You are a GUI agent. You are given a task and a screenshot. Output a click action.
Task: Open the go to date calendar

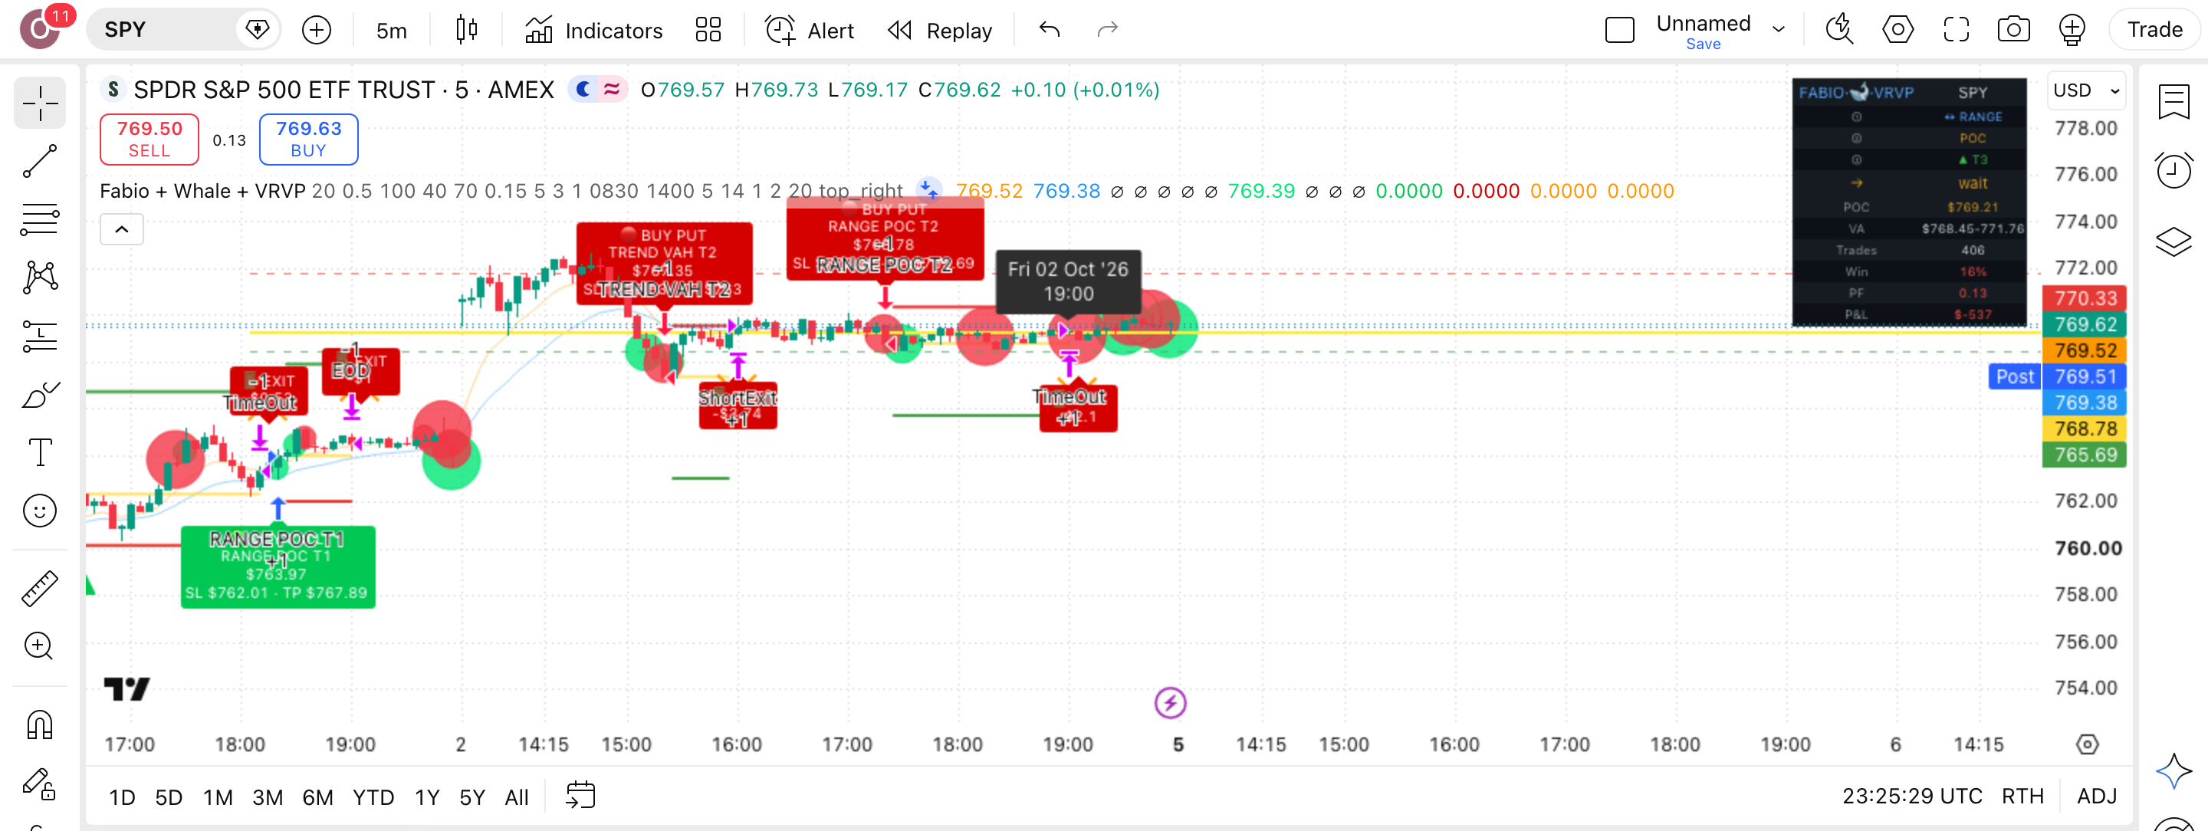(x=580, y=796)
